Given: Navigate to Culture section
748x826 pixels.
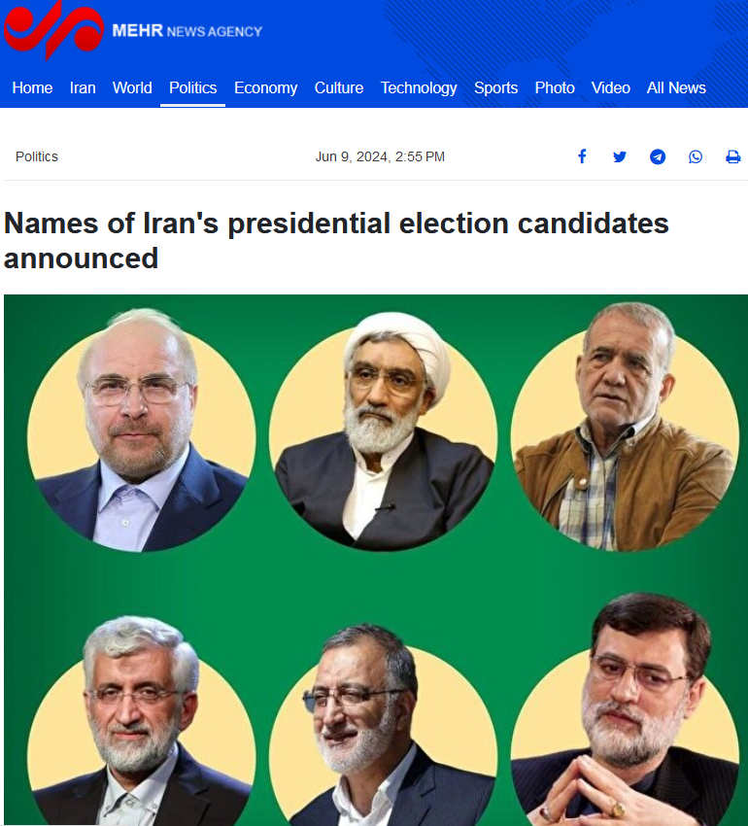Looking at the screenshot, I should tap(339, 87).
